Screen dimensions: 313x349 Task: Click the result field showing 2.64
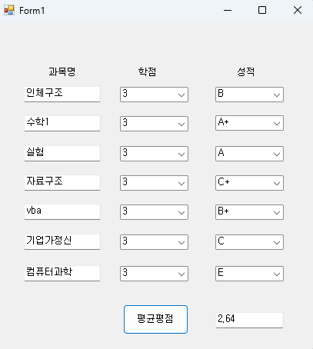[249, 320]
